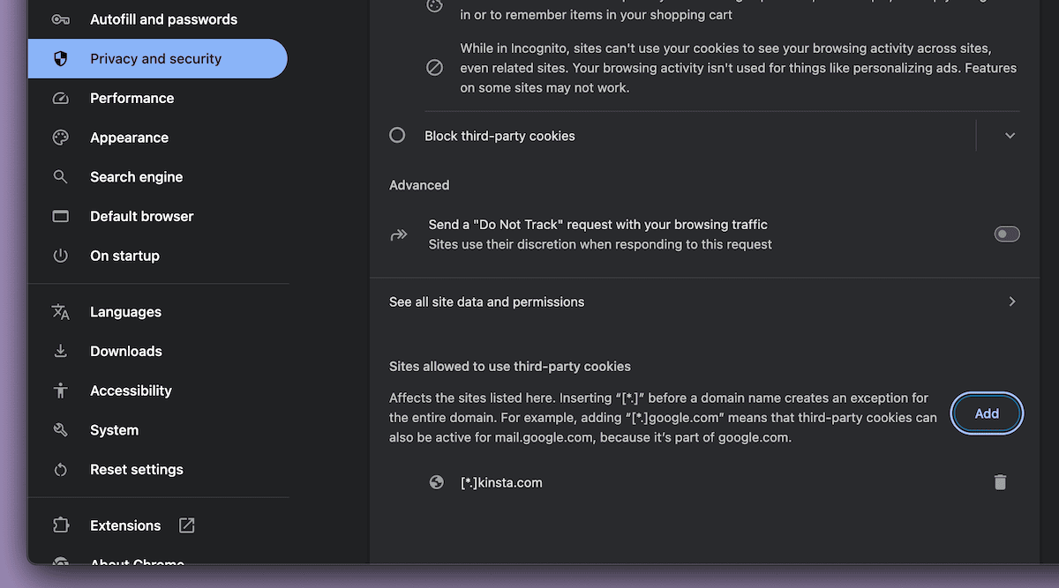The image size is (1059, 588).
Task: Click the Downloads arrow icon
Action: pos(60,351)
